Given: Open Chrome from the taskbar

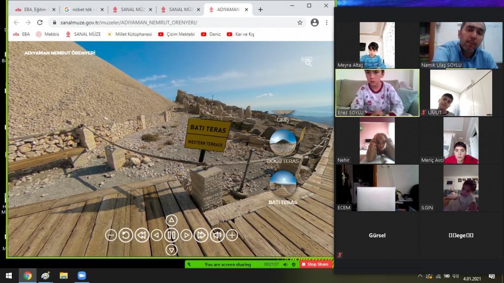Looking at the screenshot, I should tap(28, 276).
